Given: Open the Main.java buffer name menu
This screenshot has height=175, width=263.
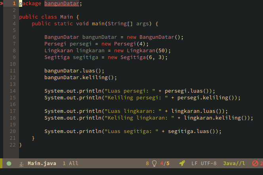Looking at the screenshot, I should coord(42,163).
